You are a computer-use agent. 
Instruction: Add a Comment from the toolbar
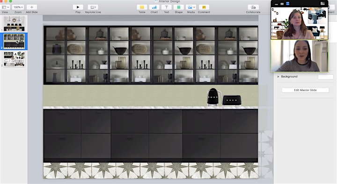[204, 7]
